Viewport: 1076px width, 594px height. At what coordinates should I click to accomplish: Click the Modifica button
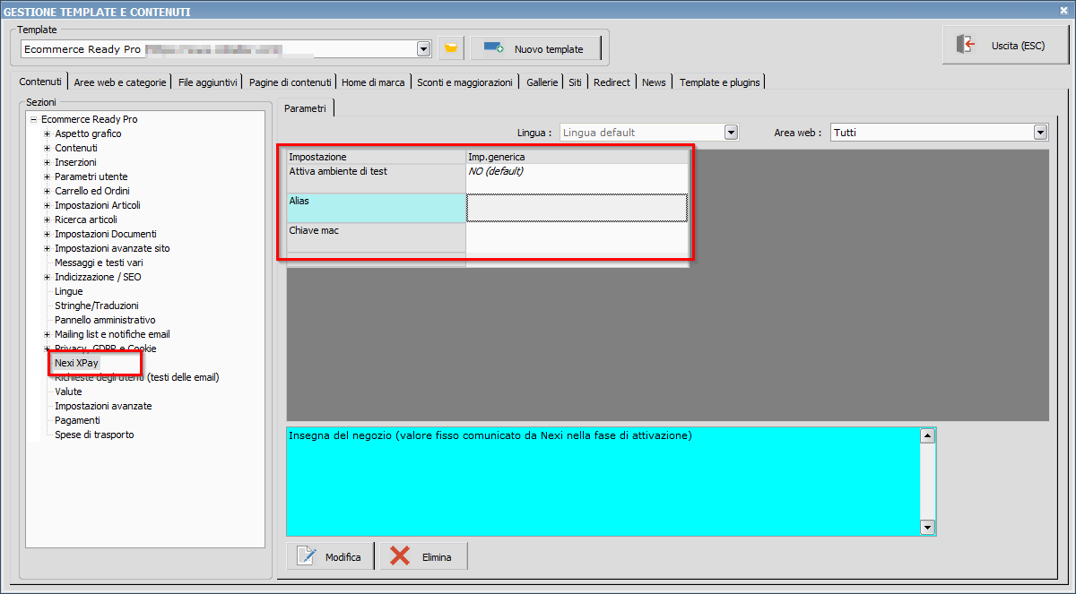(331, 556)
